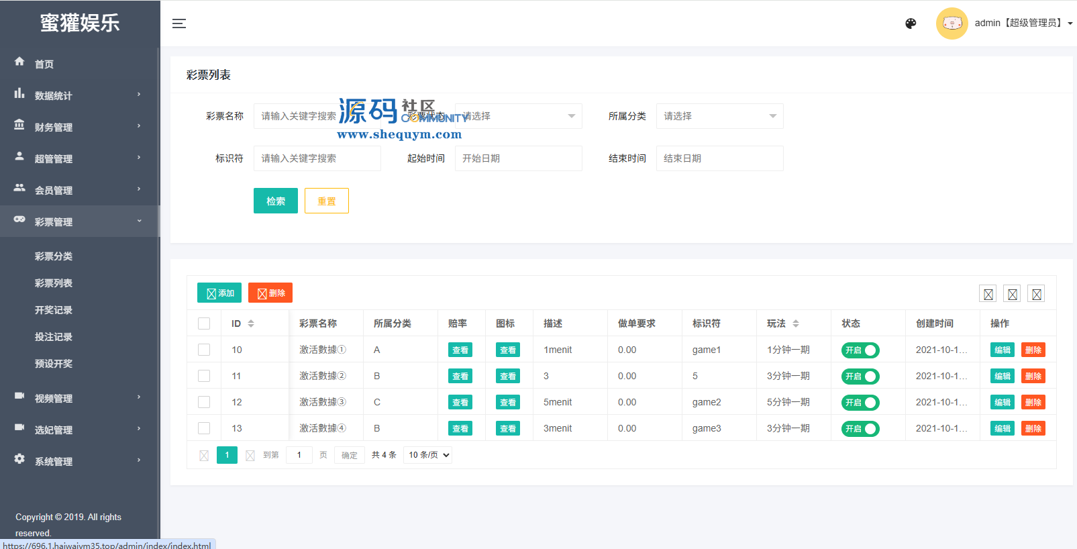The image size is (1077, 549).
Task: Click 编辑 button for row ID 13
Action: 1002,429
